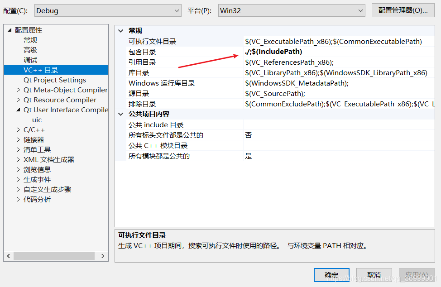
Task: Open the 平台(P) Win32 dropdown
Action: [292, 11]
